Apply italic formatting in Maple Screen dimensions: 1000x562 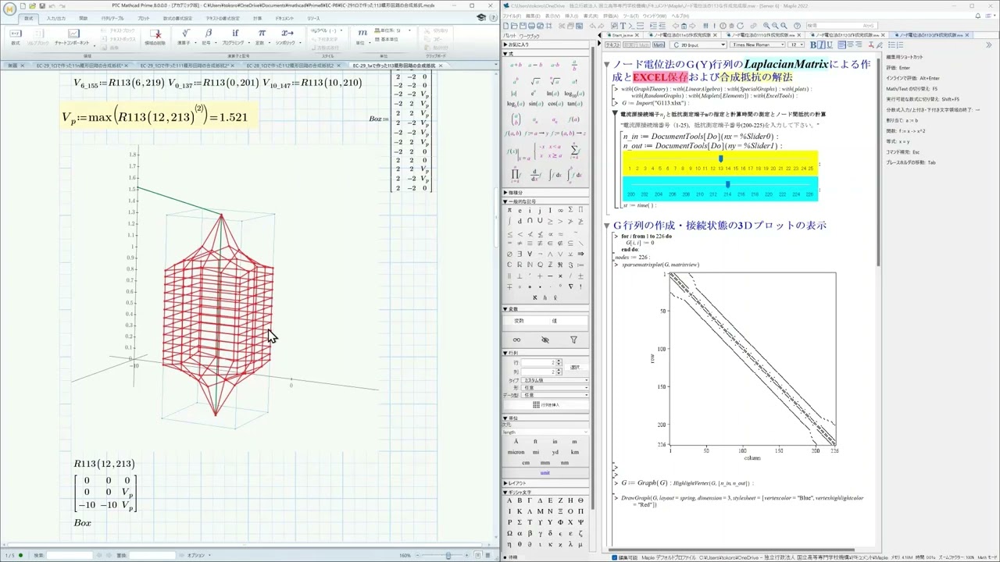(820, 44)
